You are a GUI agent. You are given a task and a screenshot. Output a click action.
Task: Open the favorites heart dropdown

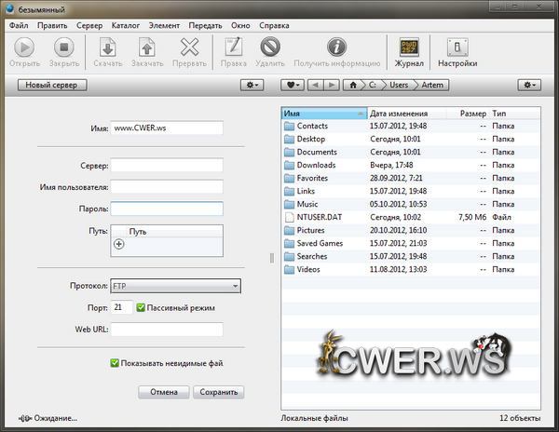tap(293, 85)
